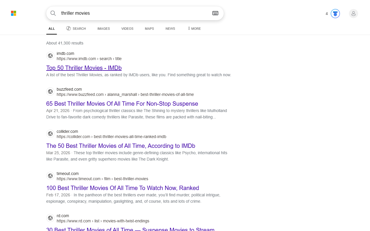Click the buzzfeed.com URL breadcrumb

(125, 94)
